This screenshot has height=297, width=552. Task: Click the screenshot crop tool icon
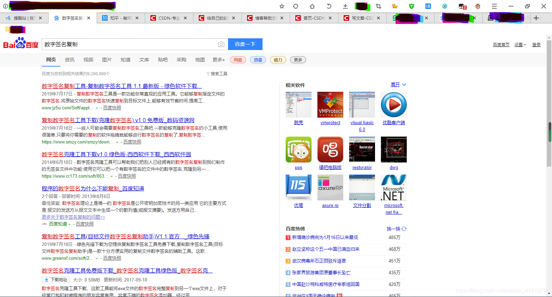378,6
